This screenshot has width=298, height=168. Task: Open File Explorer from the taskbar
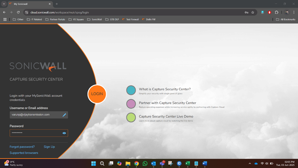(128, 163)
